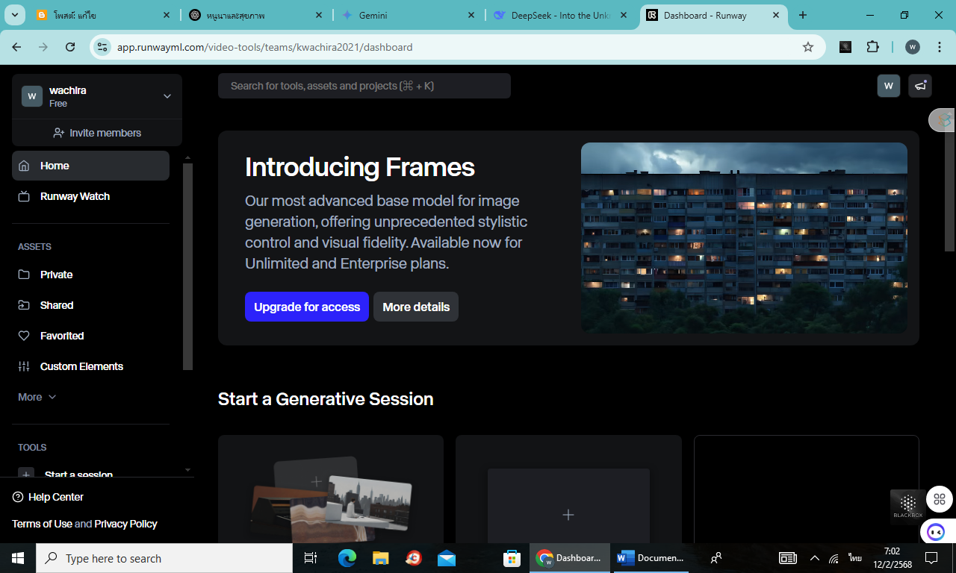Click the Upgrade for access button
956x573 pixels.
click(307, 307)
